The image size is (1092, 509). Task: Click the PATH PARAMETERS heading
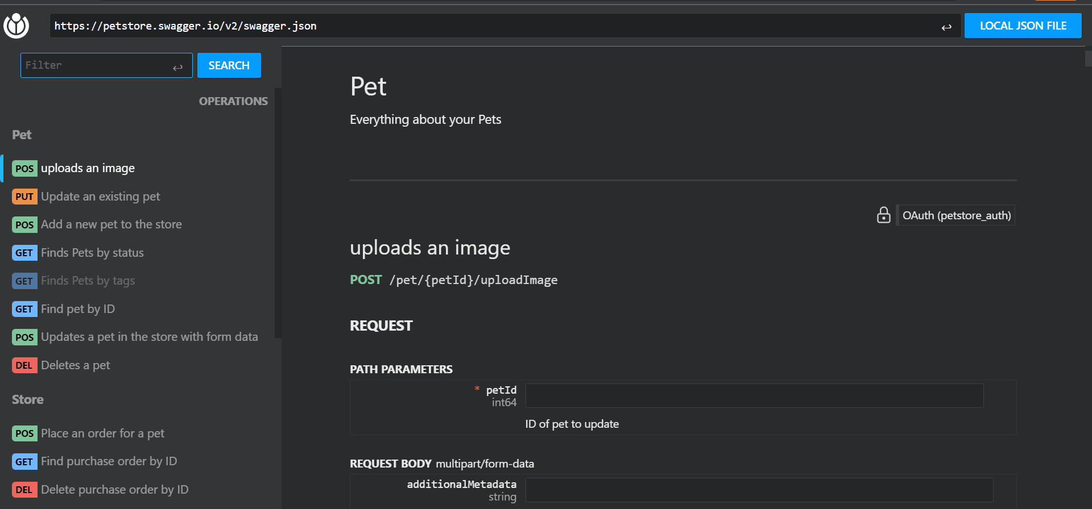click(401, 369)
